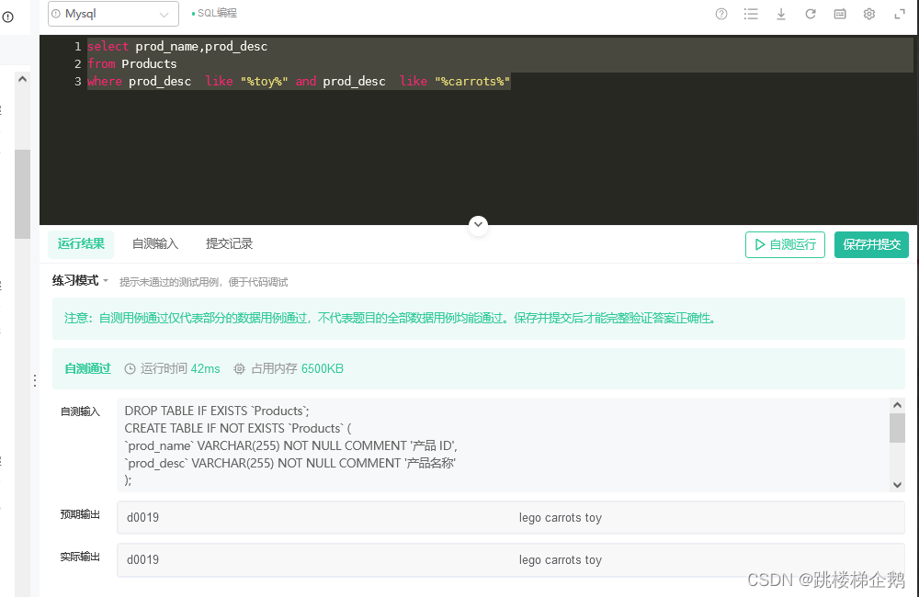919x597 pixels.
Task: Click the CREATE TABLE IF NOT EXISTS line
Action: tap(238, 428)
